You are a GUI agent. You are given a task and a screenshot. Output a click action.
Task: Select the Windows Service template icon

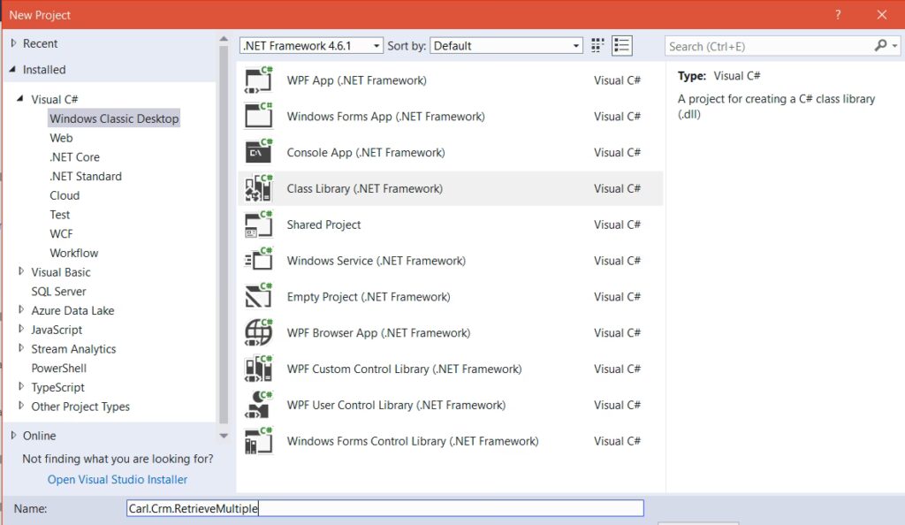tap(258, 261)
